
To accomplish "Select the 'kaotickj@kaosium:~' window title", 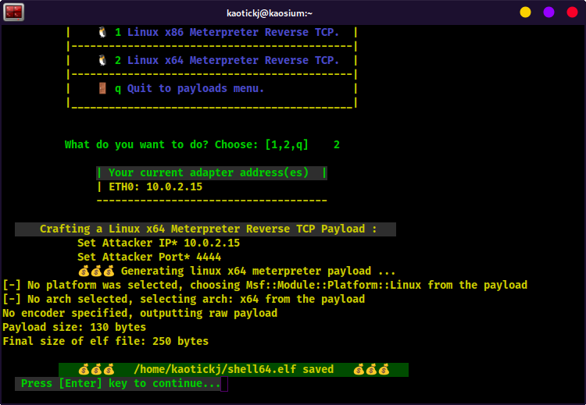I will pos(270,13).
